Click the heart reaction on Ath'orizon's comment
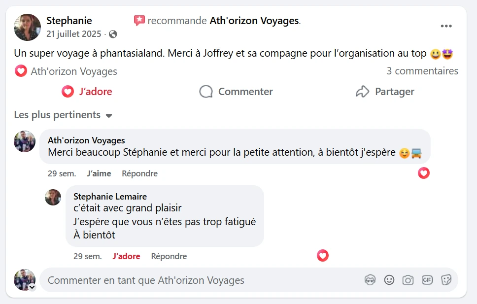Image resolution: width=477 pixels, height=304 pixels. click(424, 173)
